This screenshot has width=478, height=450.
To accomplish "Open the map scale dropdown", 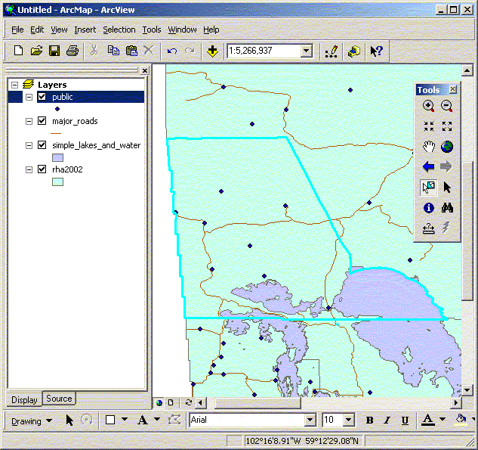I will coord(306,51).
